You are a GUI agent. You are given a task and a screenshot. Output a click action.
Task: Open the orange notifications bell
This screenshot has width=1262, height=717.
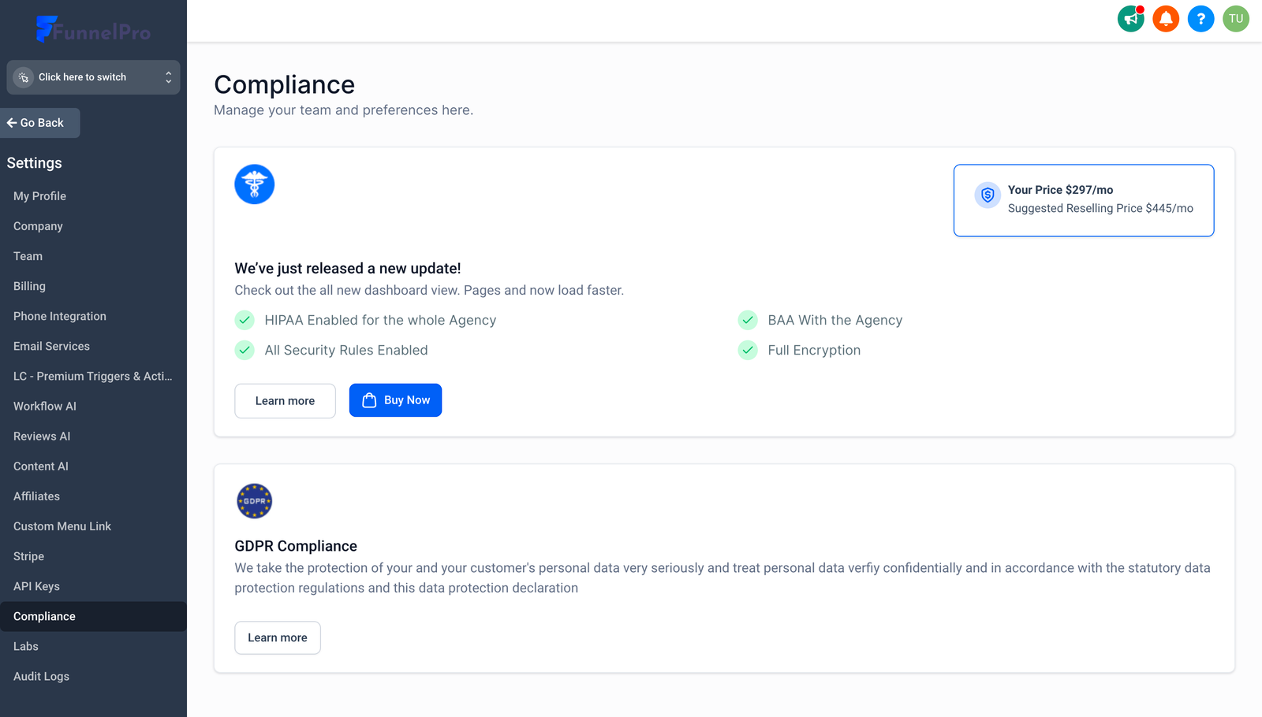coord(1166,19)
